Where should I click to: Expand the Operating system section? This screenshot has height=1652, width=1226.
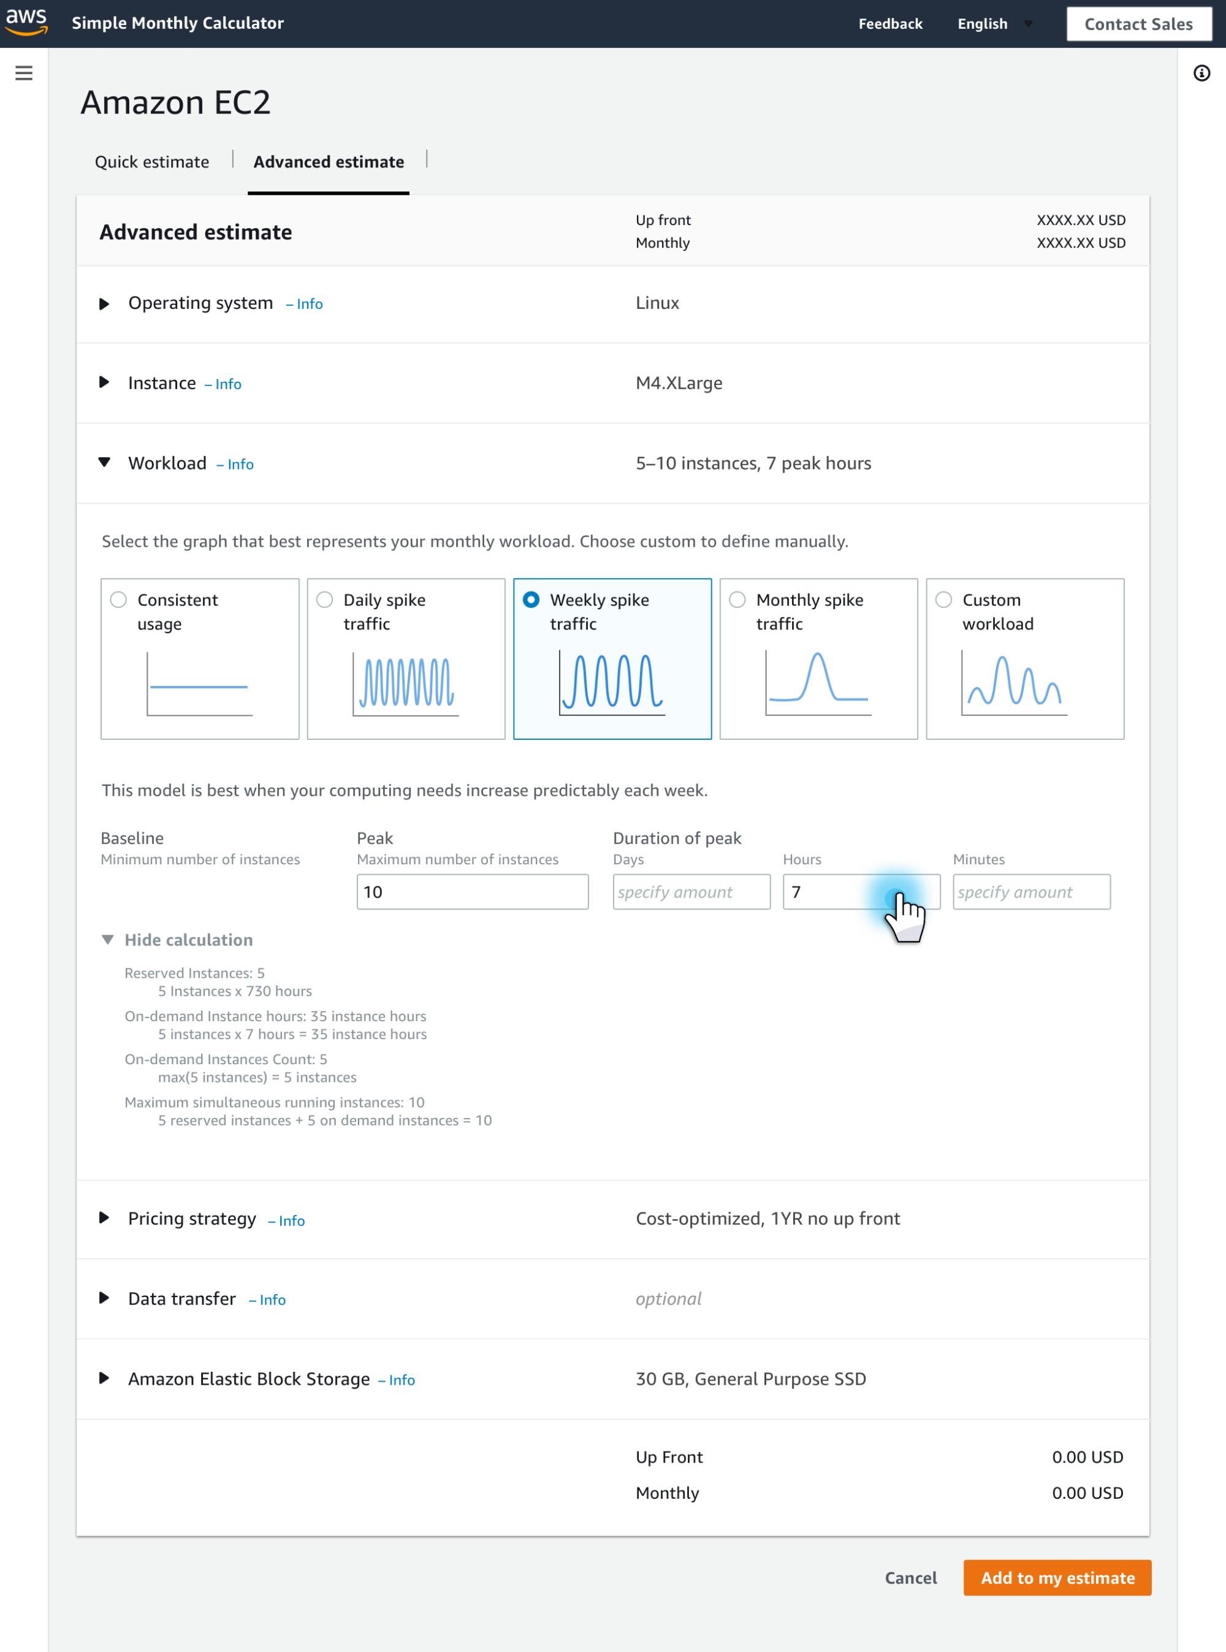[x=105, y=303]
